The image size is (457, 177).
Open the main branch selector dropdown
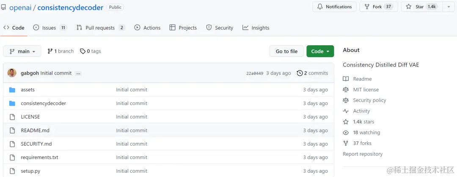(22, 51)
